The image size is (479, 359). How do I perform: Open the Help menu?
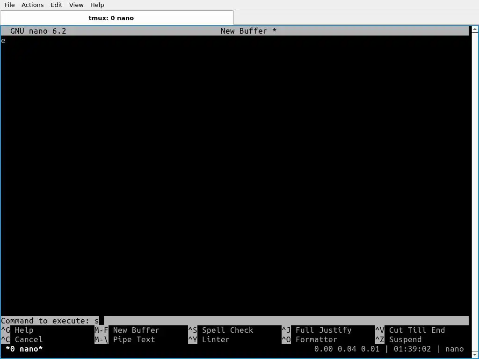[97, 5]
